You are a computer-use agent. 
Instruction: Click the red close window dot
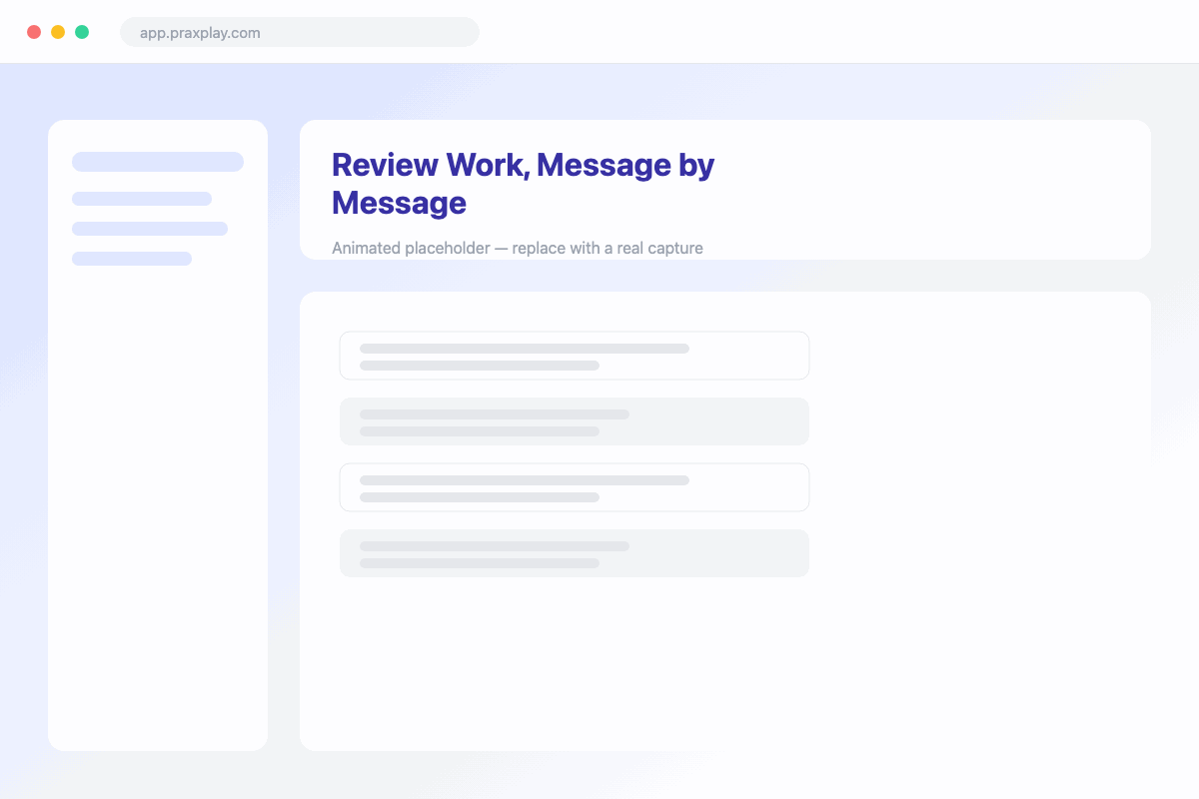34,32
